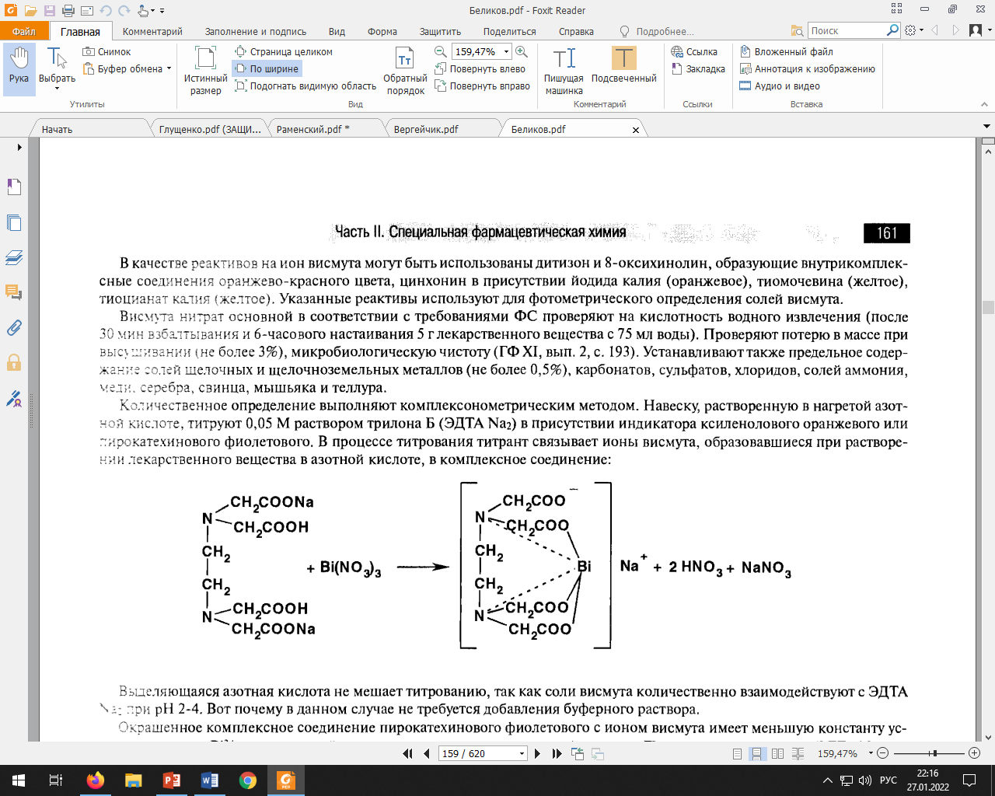Expand the left navigation panel arrow
This screenshot has height=796, width=995.
(x=19, y=147)
